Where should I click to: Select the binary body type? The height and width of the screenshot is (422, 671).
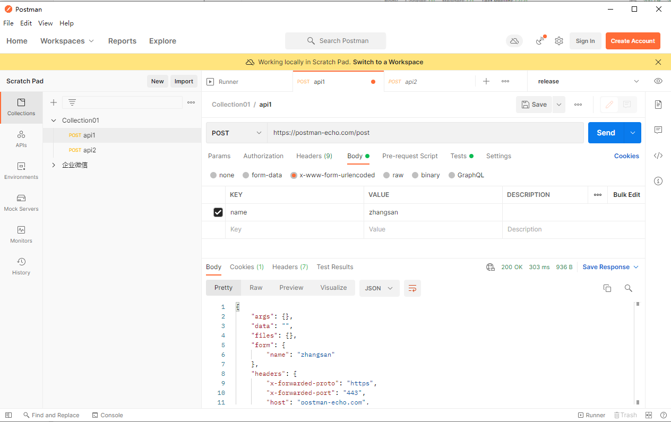pyautogui.click(x=426, y=175)
